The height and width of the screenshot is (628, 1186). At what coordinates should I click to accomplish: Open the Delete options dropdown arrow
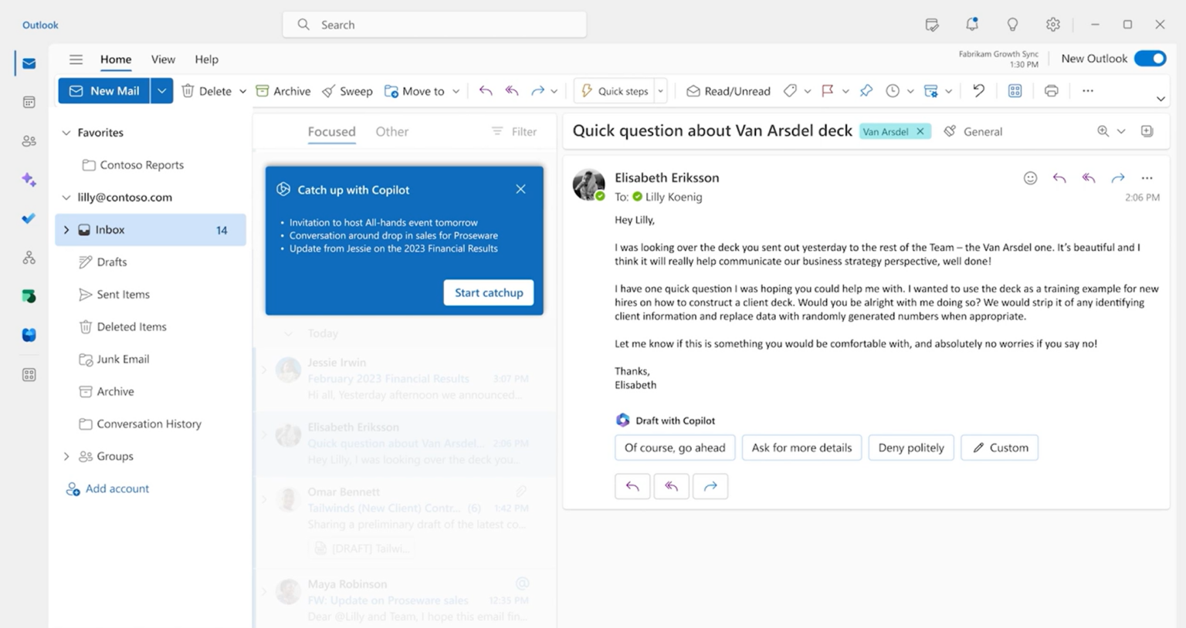(242, 91)
